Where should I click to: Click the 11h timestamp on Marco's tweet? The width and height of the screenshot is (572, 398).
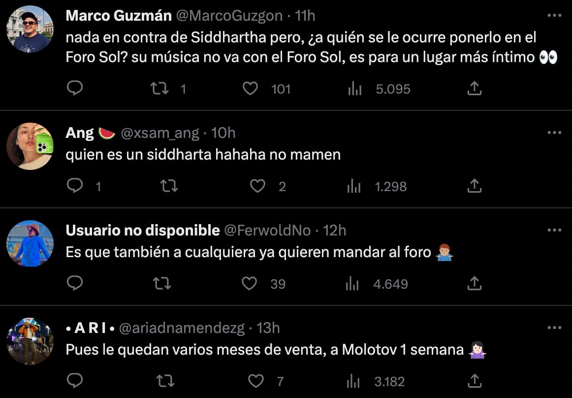click(305, 15)
